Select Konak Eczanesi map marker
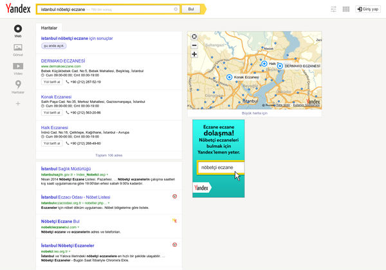 (229, 77)
